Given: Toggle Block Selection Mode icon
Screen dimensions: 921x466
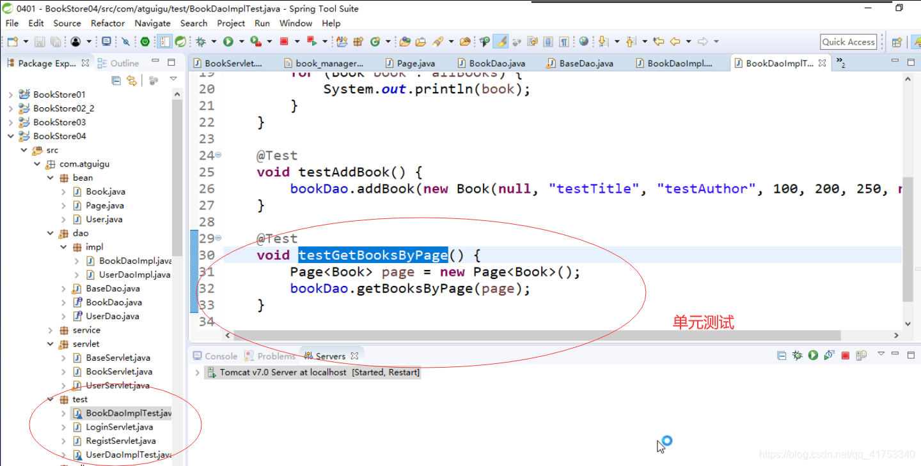Looking at the screenshot, I should click(548, 41).
